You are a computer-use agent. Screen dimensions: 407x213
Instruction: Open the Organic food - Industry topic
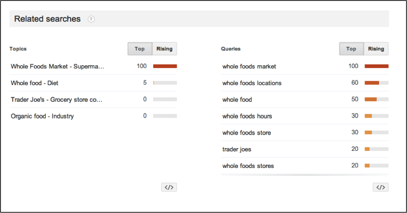(x=42, y=116)
